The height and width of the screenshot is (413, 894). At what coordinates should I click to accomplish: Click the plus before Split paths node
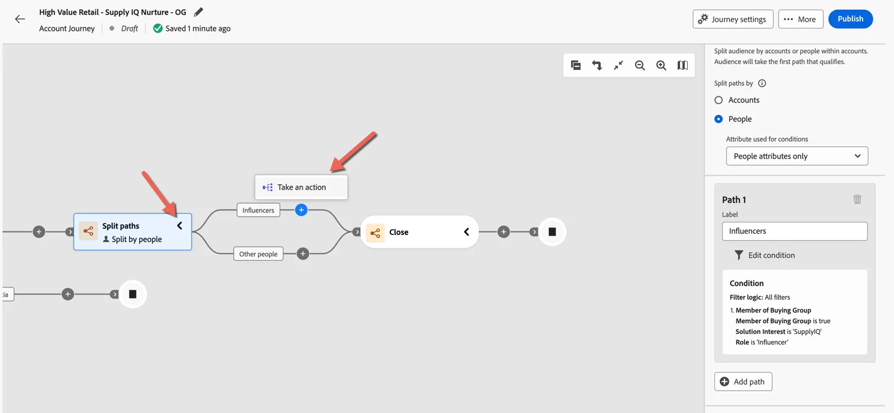pos(39,232)
